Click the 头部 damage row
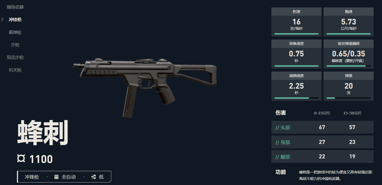 click(x=322, y=127)
